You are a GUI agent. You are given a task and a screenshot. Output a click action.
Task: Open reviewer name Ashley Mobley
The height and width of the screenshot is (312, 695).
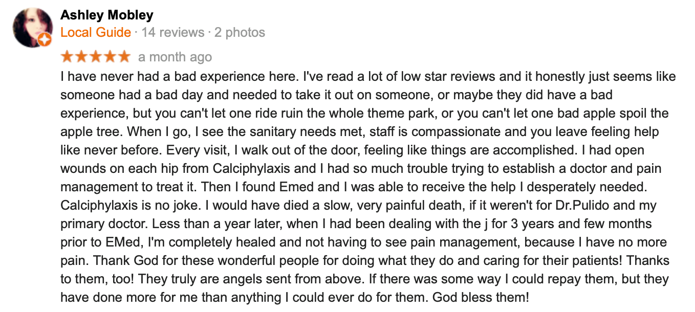pos(106,15)
